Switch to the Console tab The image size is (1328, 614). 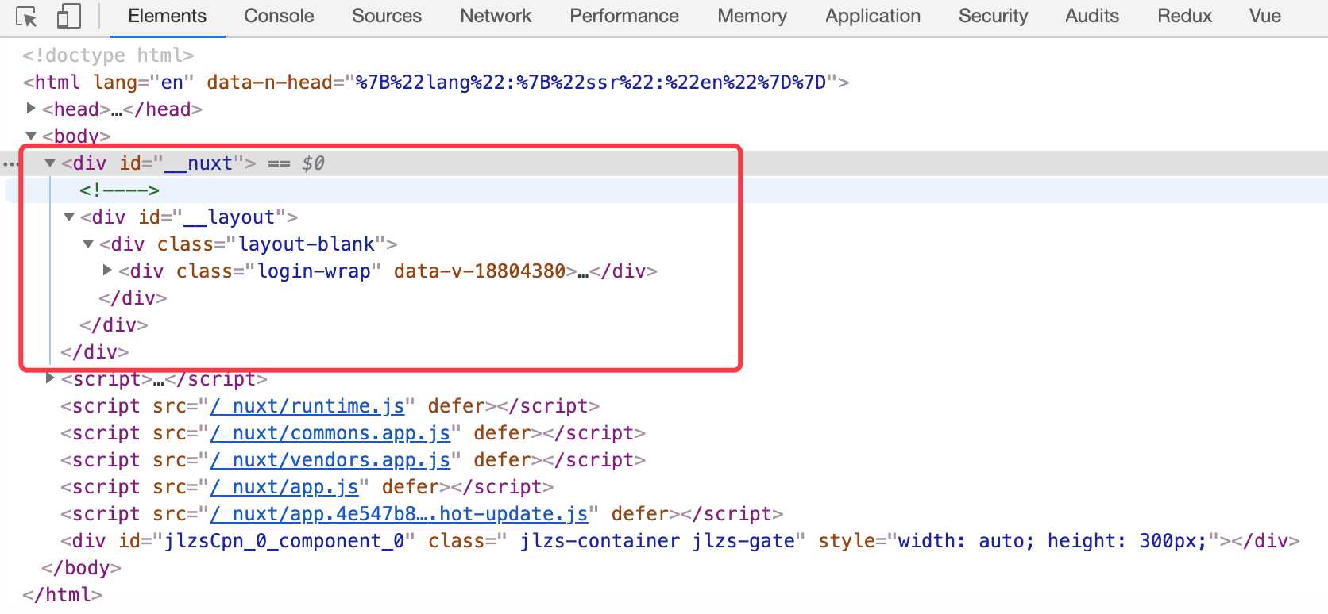(279, 16)
